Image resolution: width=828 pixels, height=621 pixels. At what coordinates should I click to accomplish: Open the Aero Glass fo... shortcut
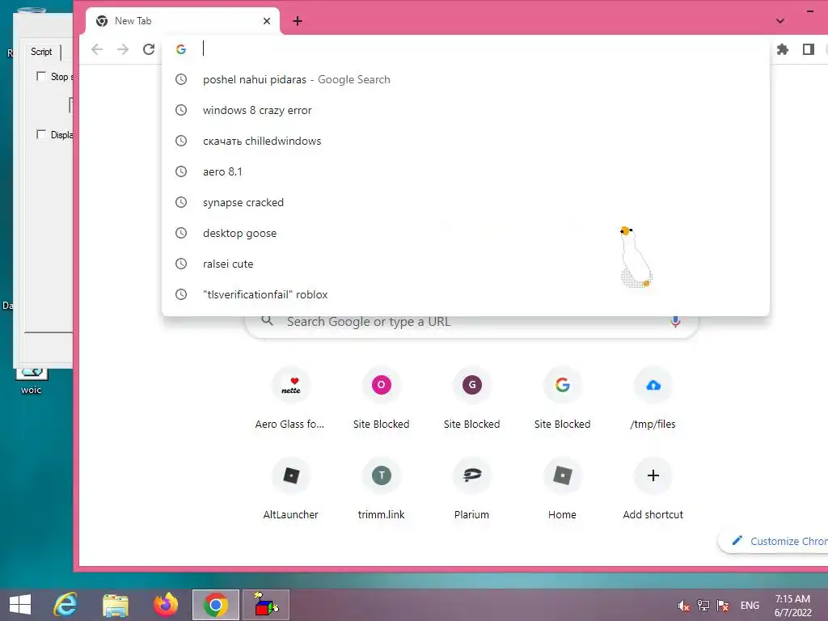pos(290,399)
